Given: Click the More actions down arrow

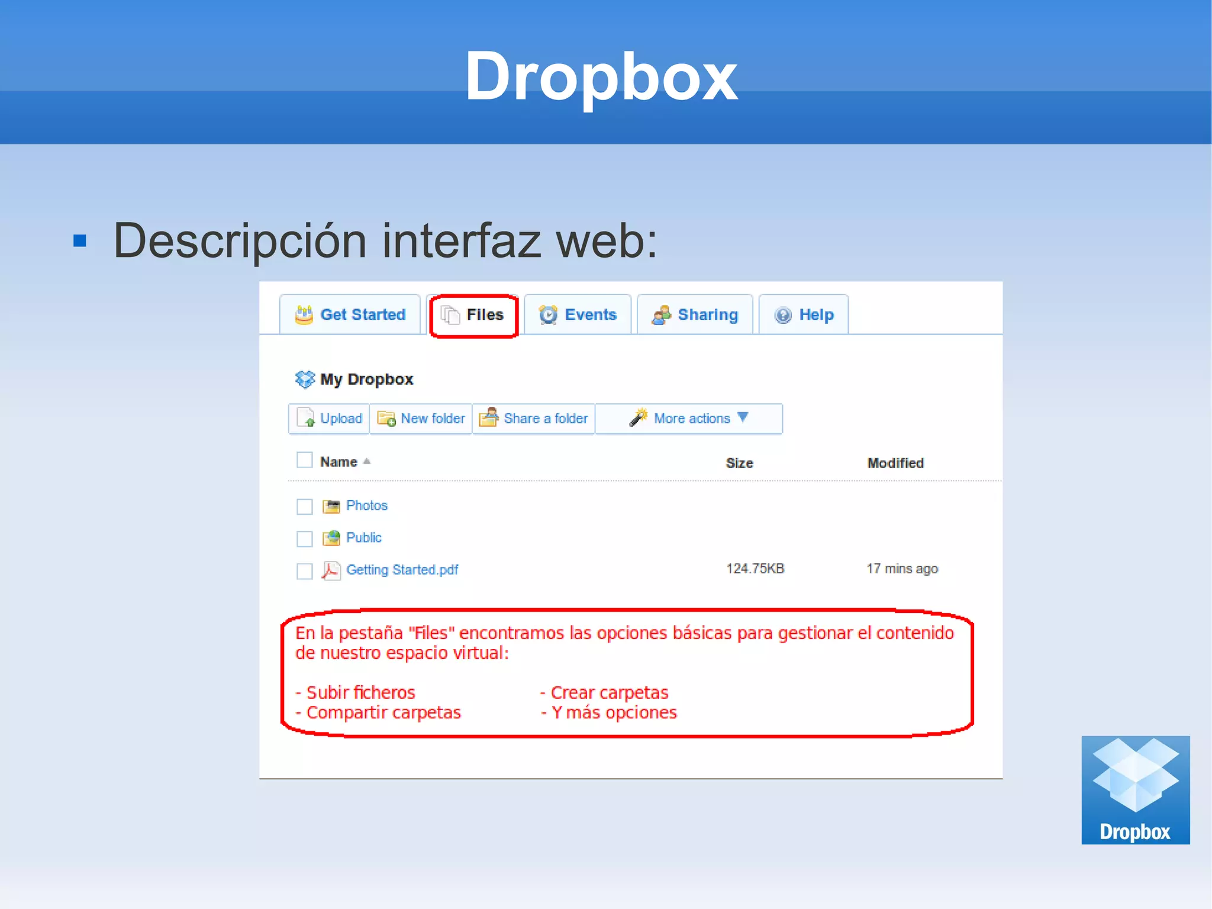Looking at the screenshot, I should [743, 417].
